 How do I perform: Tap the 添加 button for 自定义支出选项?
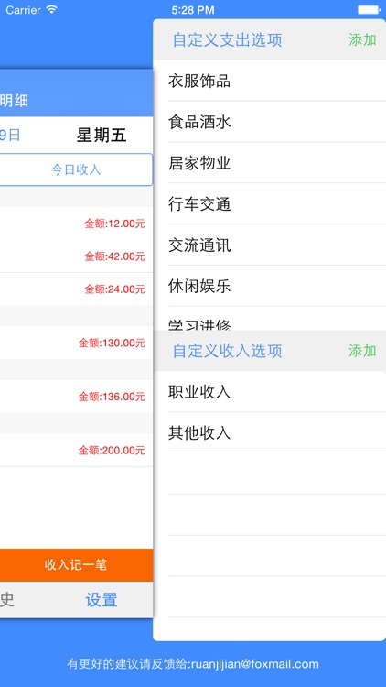[x=362, y=40]
